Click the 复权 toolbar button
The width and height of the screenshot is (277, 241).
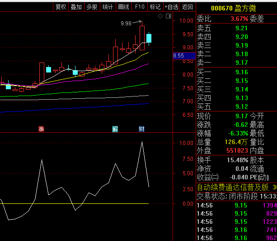[x=61, y=7]
